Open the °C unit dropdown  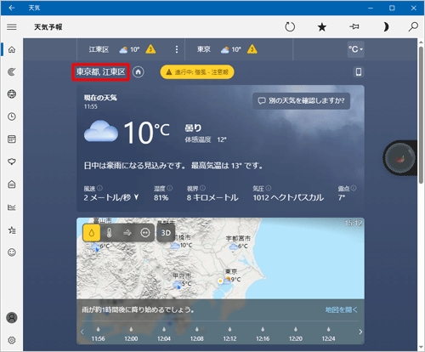(355, 49)
